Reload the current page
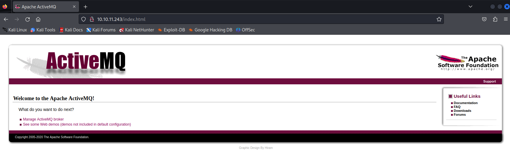The image size is (510, 157). click(x=28, y=19)
